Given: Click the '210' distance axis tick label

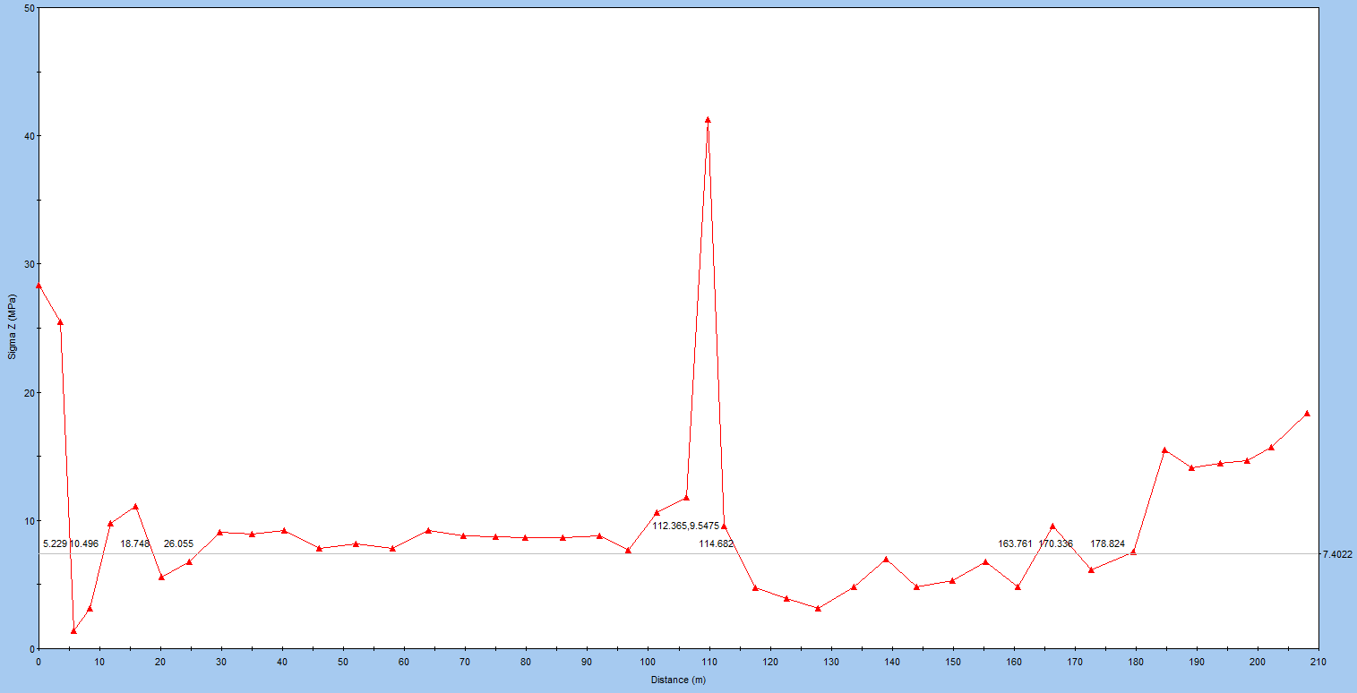Looking at the screenshot, I should tap(1318, 662).
